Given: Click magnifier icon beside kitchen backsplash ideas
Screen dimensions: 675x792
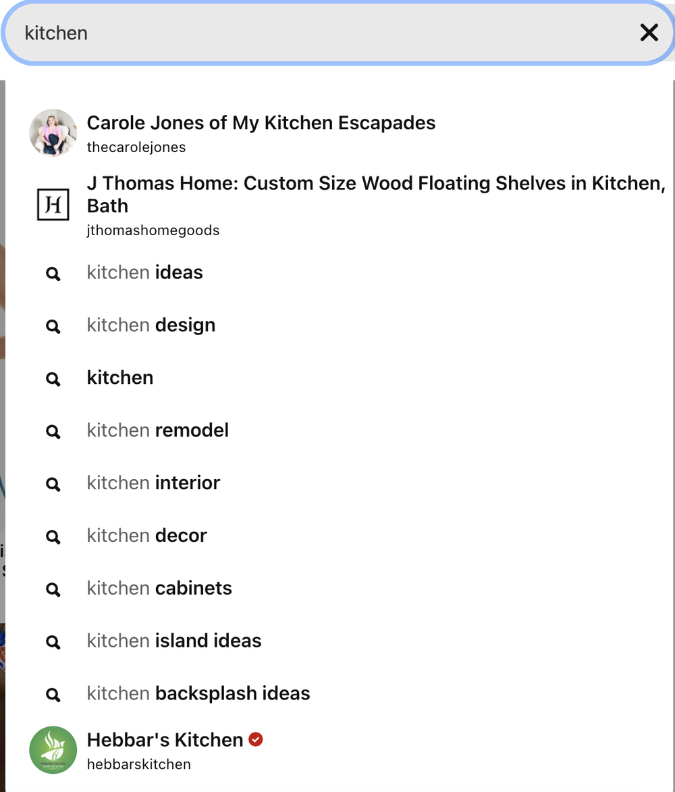Looking at the screenshot, I should (x=53, y=695).
